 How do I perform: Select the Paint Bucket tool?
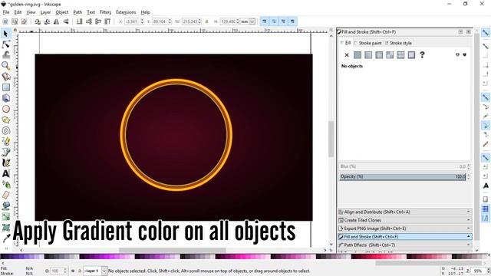click(x=5, y=205)
